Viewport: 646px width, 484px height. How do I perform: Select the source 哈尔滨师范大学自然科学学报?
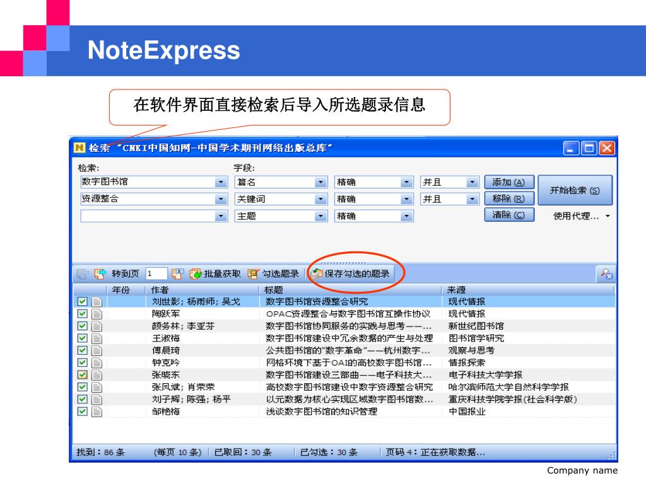pos(508,387)
